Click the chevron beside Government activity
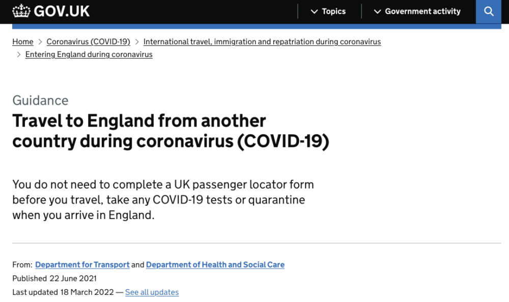The image size is (509, 302). (x=377, y=12)
